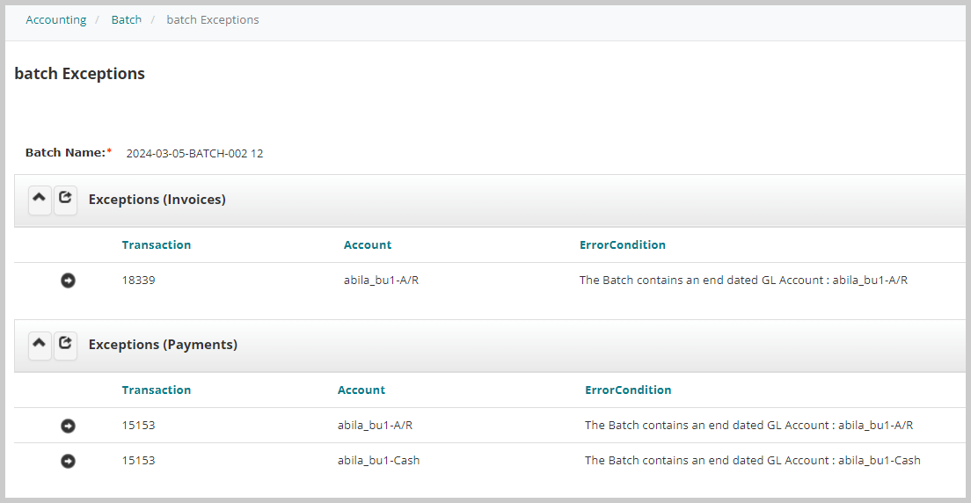This screenshot has width=971, height=503.
Task: Open arrow icon for payment row abila_bu1-A/R
Action: [68, 426]
